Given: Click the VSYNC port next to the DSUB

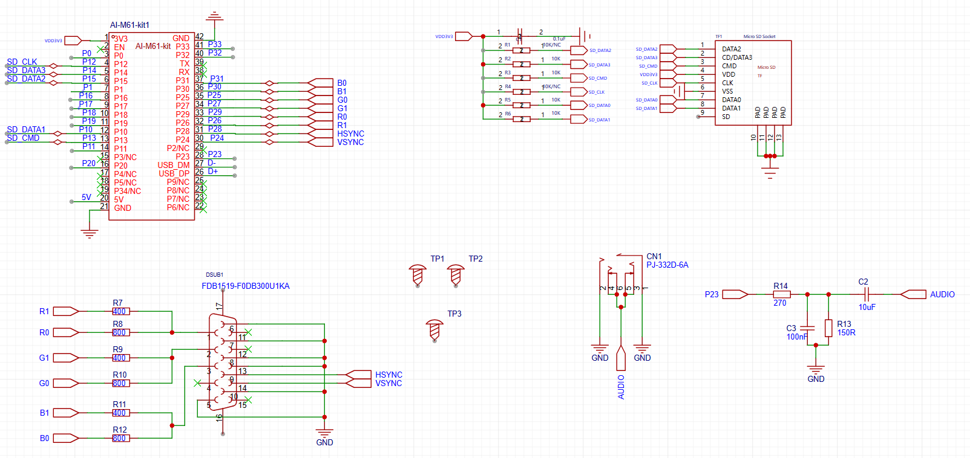Looking at the screenshot, I should coord(358,383).
